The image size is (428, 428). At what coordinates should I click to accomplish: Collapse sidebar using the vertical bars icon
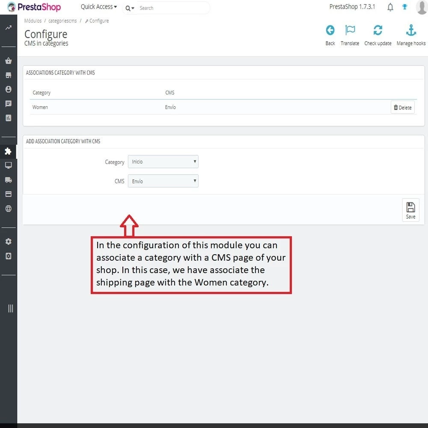[10, 309]
